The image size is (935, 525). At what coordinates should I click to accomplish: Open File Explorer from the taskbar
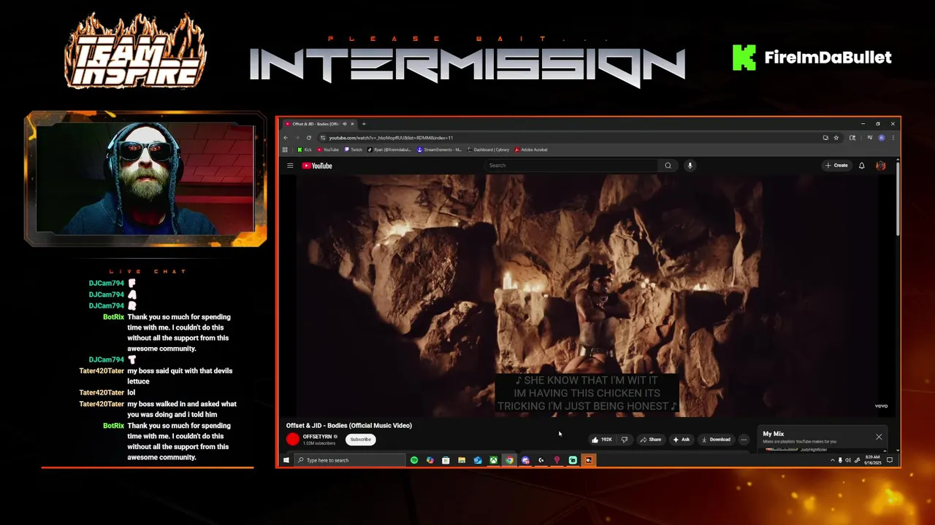pyautogui.click(x=462, y=460)
